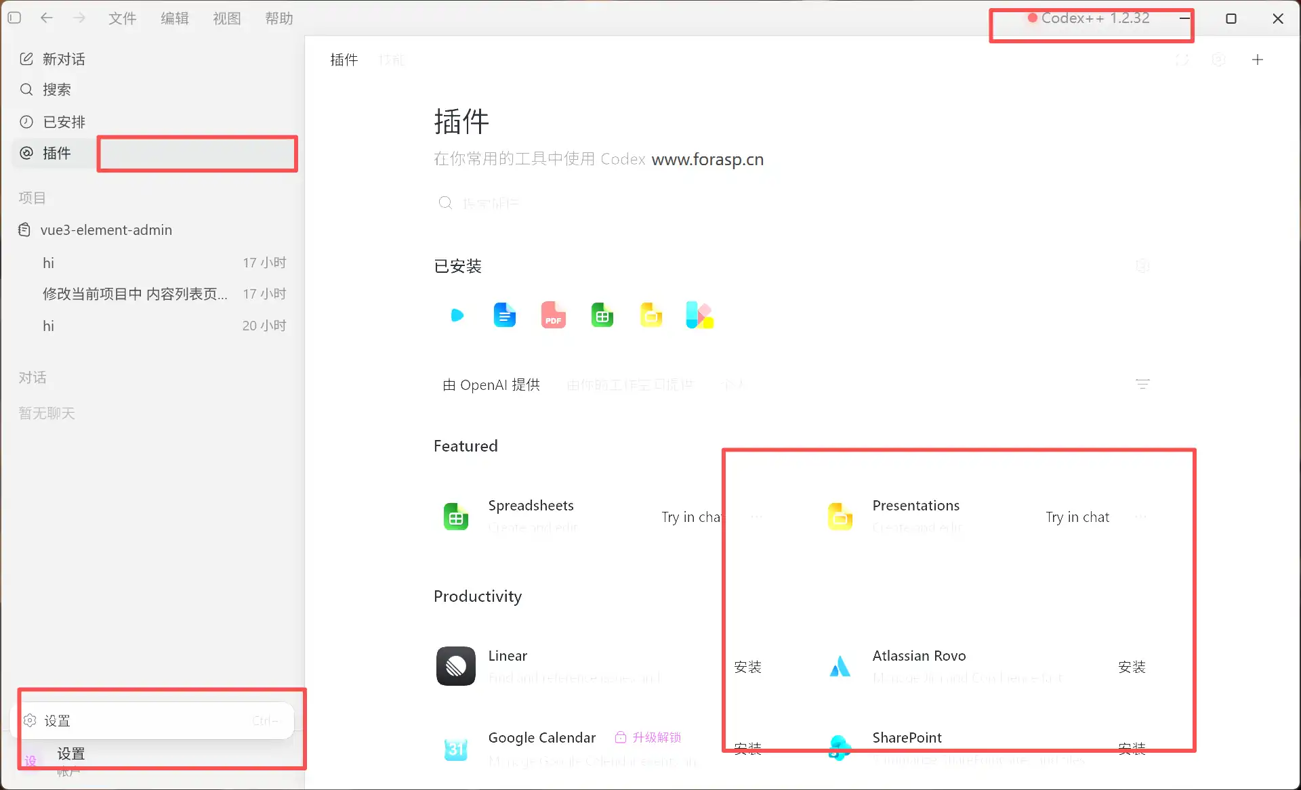Open the 视图 menu
This screenshot has width=1301, height=790.
coord(227,18)
